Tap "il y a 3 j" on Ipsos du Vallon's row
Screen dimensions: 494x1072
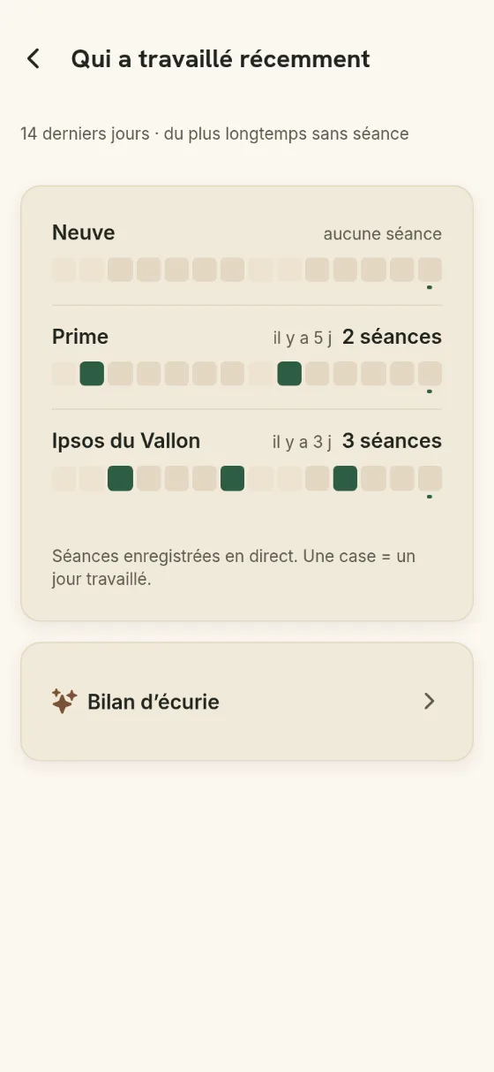point(303,441)
